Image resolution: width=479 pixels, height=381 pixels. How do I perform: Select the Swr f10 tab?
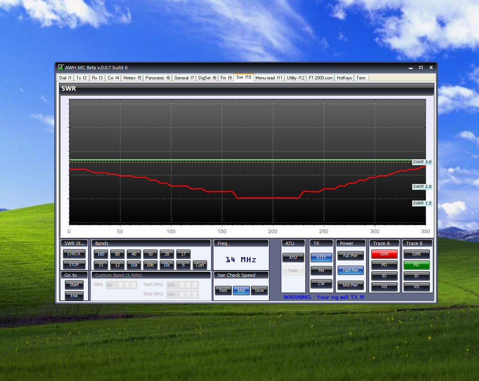point(244,77)
